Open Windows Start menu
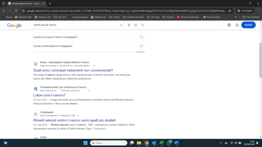262x147 pixels. [85, 143]
